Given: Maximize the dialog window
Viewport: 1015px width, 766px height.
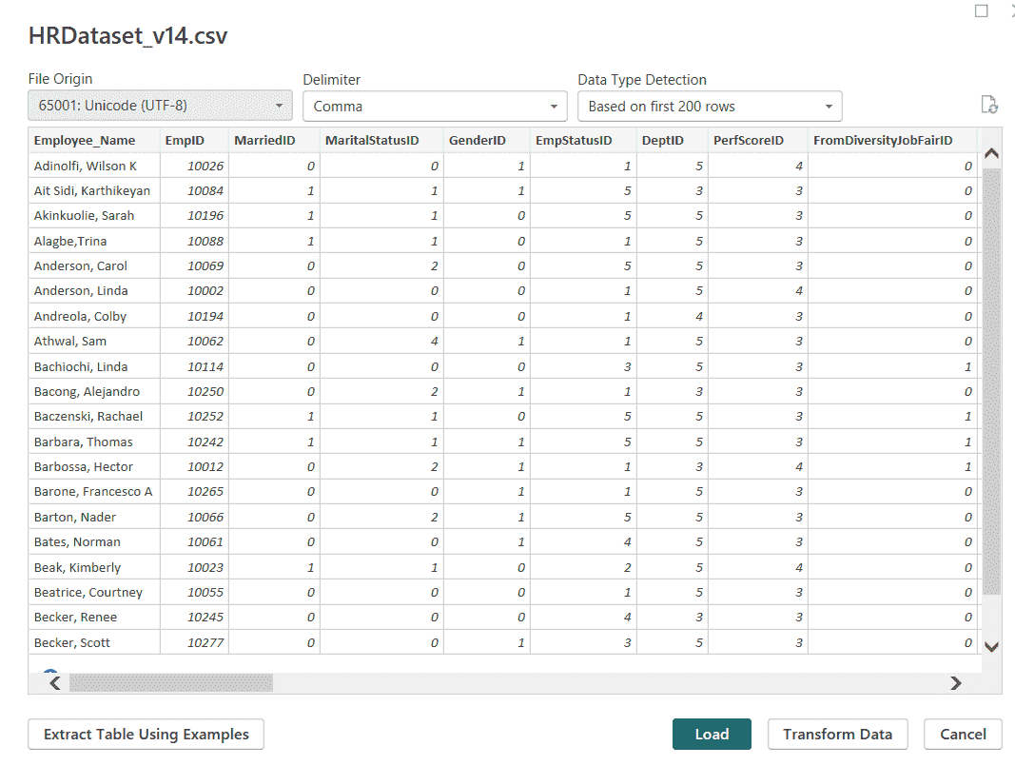Looking at the screenshot, I should (x=982, y=11).
